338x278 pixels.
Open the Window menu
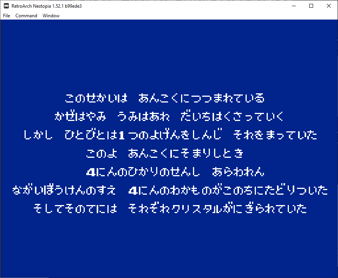51,16
